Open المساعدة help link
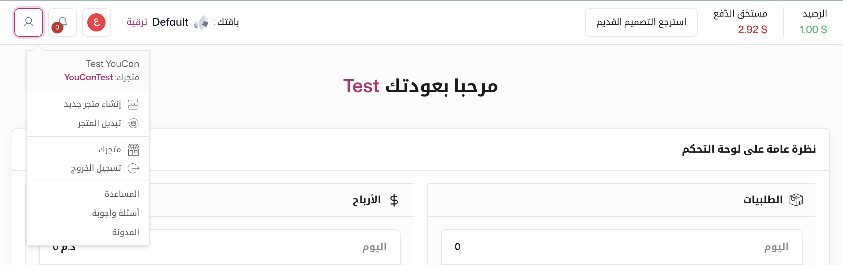The width and height of the screenshot is (843, 265). pos(122,194)
